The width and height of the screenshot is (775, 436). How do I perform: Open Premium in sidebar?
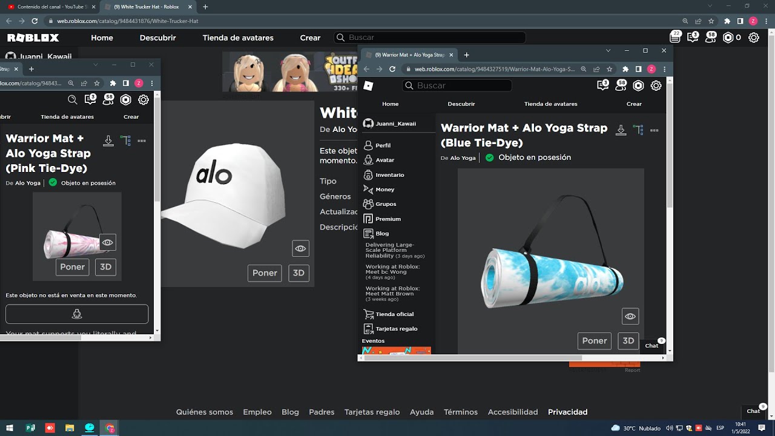381,219
